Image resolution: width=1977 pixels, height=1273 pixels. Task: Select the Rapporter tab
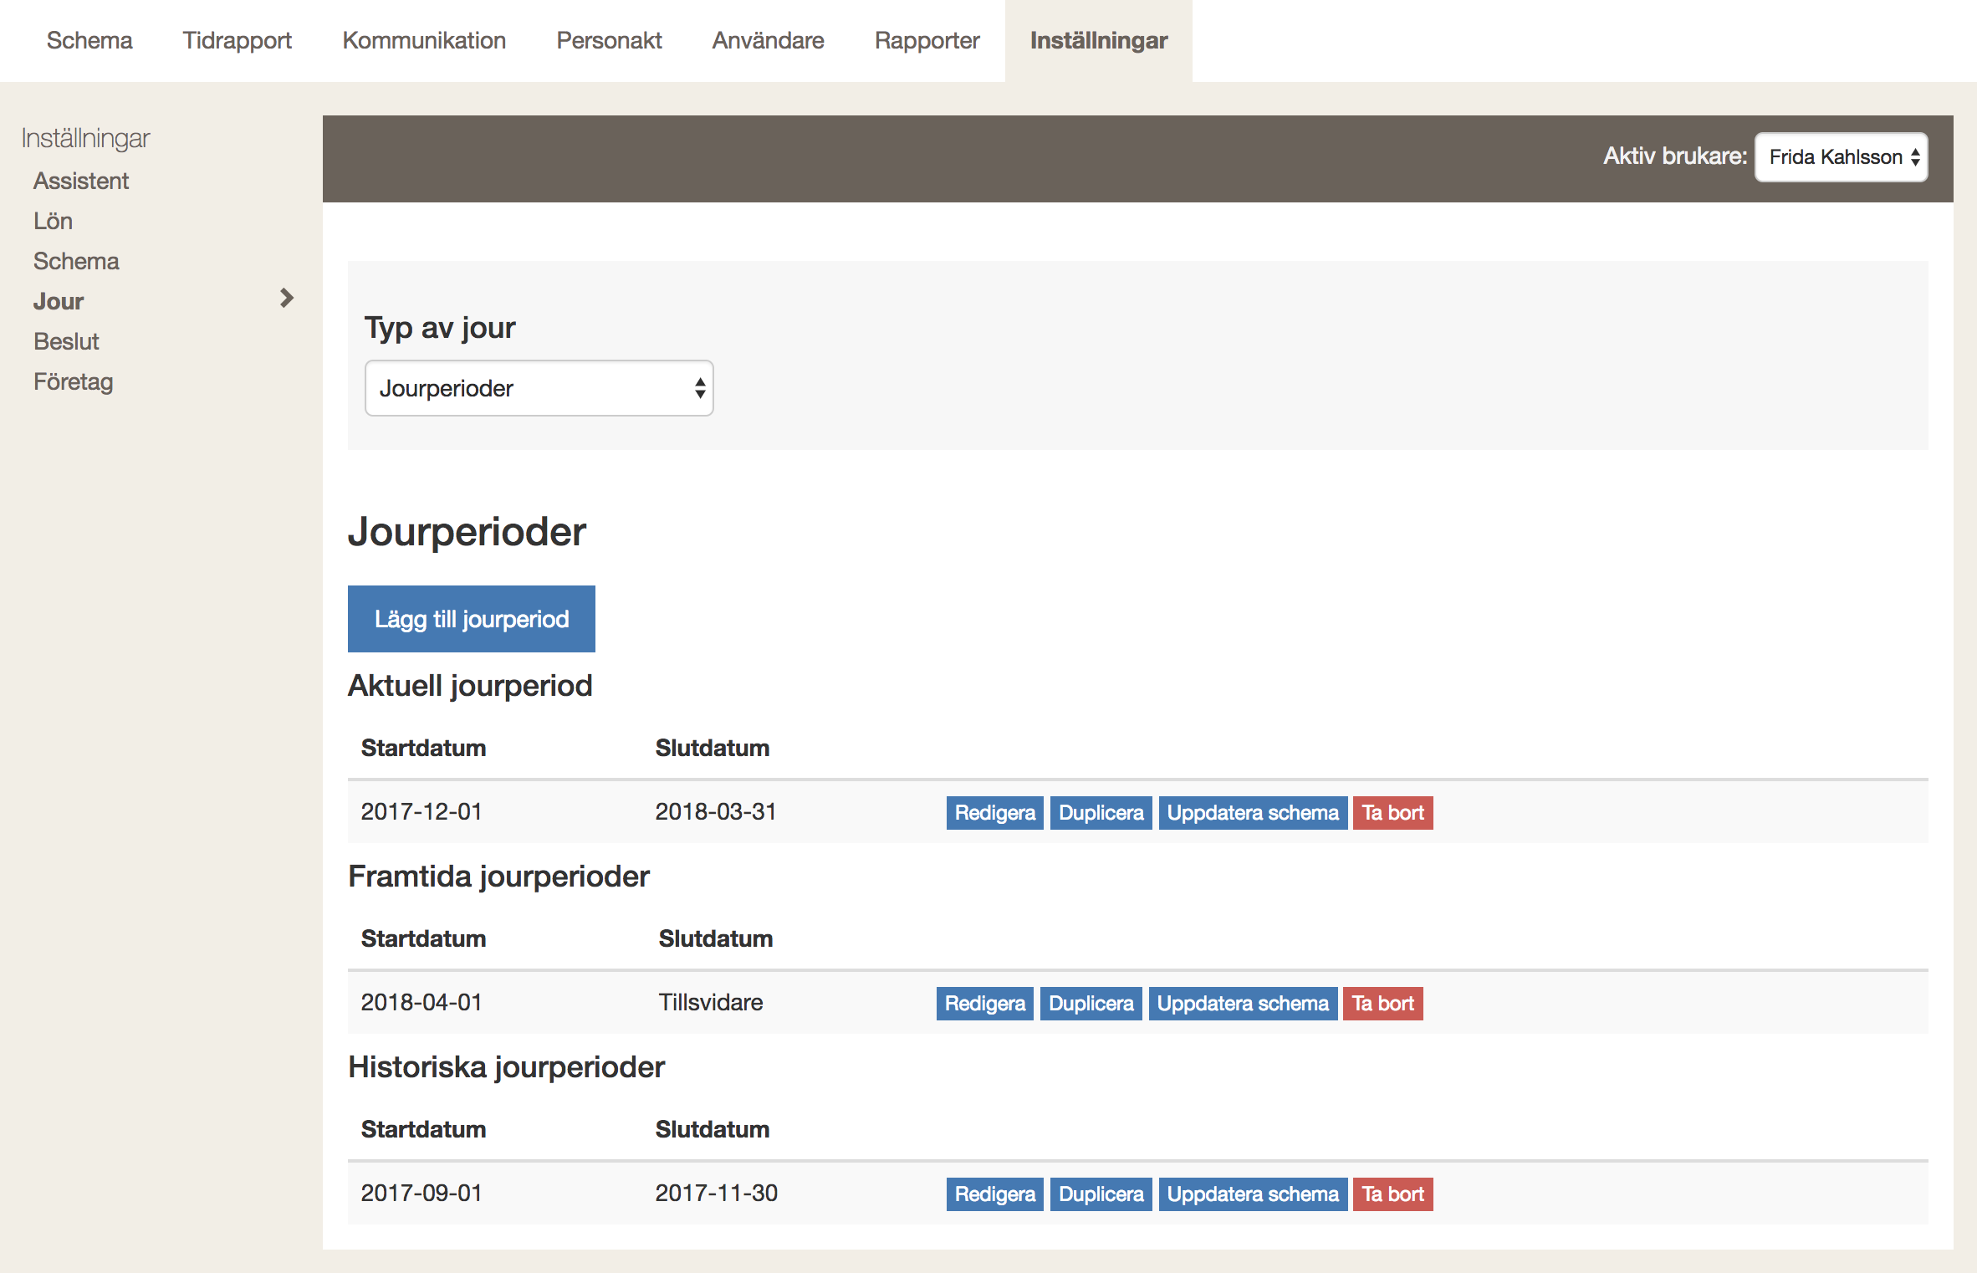click(x=927, y=40)
